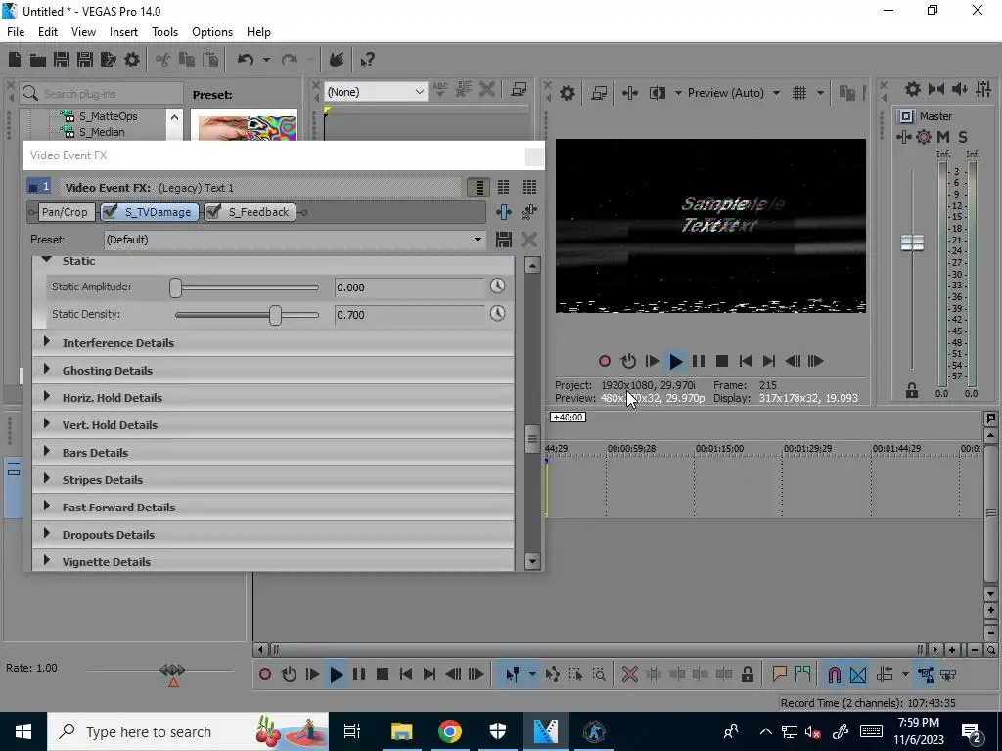Click the plug-in chain button in FX window
Screen dimensions: 1002x751
504,212
